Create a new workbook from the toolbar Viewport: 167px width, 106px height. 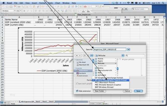[x=4, y=7]
